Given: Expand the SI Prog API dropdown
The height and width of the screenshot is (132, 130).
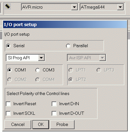Looking at the screenshot, I should coord(41,58).
